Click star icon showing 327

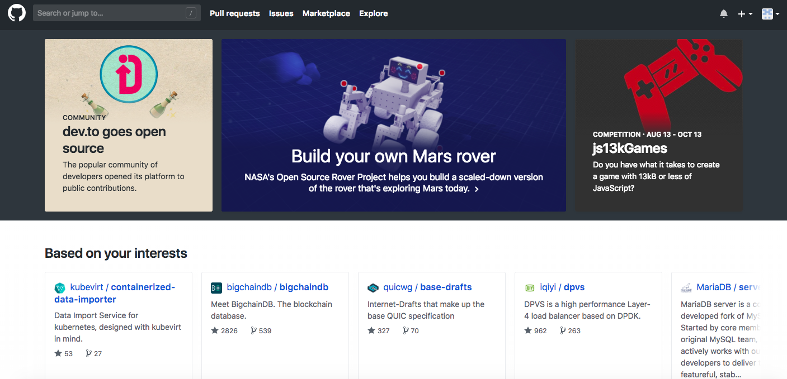(x=371, y=330)
